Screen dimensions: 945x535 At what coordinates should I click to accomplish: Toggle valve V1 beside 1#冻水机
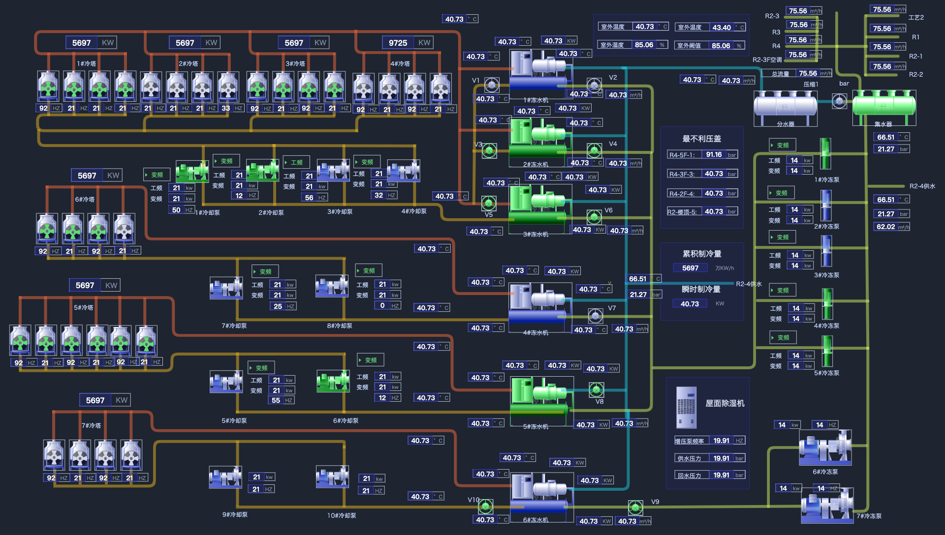pos(491,85)
